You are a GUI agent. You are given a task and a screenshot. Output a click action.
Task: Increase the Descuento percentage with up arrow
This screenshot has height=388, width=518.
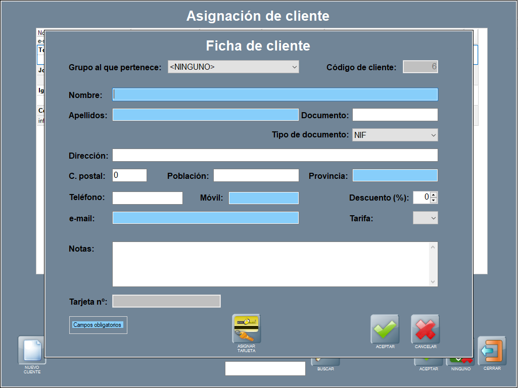[x=433, y=195]
